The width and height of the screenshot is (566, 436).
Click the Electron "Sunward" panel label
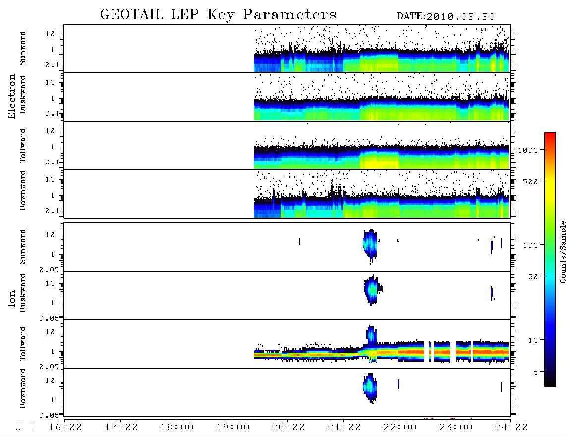pos(23,49)
